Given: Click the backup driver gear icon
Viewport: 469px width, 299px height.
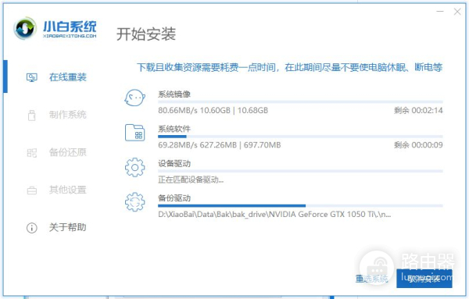Looking at the screenshot, I should [135, 202].
